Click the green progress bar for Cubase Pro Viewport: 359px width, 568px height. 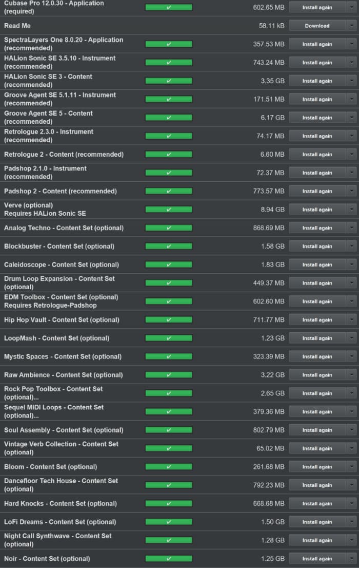pyautogui.click(x=169, y=7)
